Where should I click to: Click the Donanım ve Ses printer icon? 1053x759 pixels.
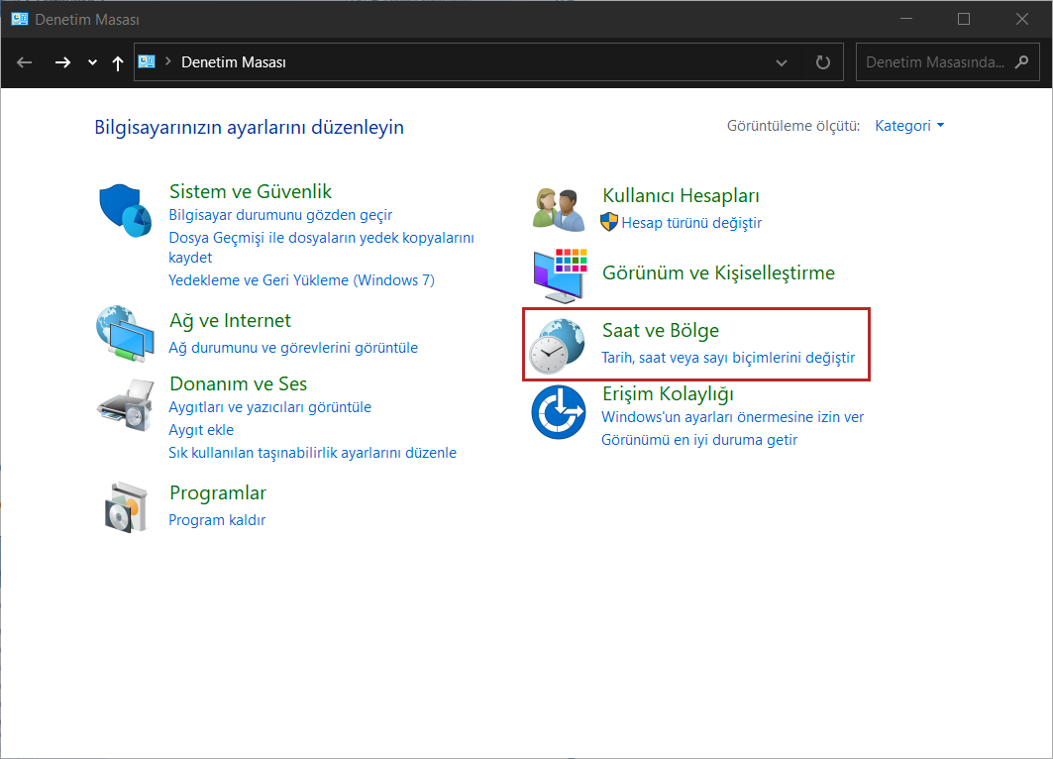pyautogui.click(x=125, y=402)
